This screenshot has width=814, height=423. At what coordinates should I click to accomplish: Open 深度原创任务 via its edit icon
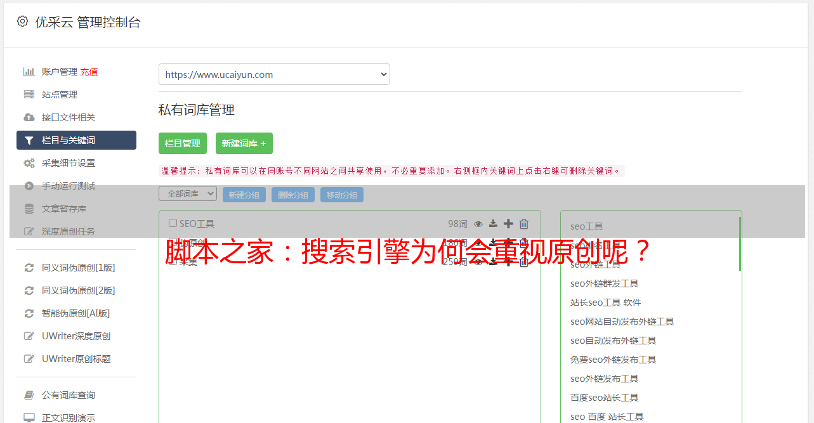point(29,231)
